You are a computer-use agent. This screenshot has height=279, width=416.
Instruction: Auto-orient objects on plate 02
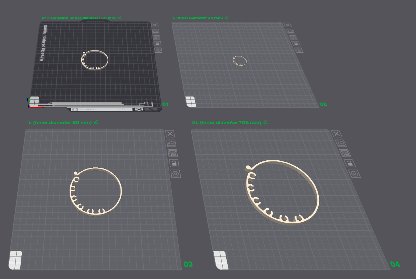pos(290,31)
